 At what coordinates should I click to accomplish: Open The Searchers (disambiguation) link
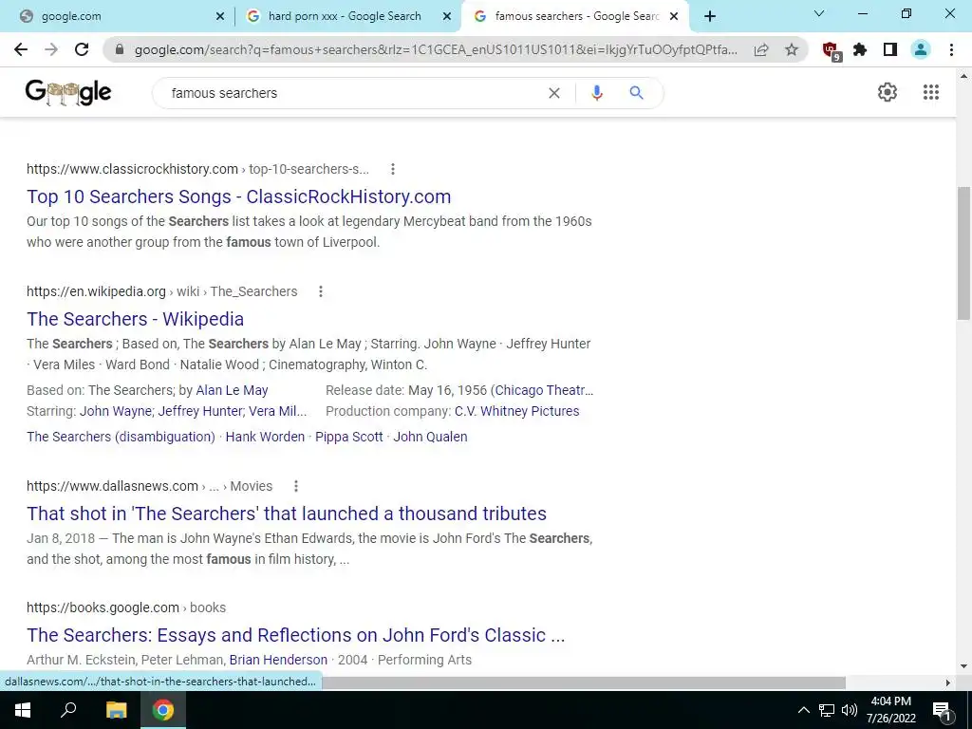pos(121,437)
